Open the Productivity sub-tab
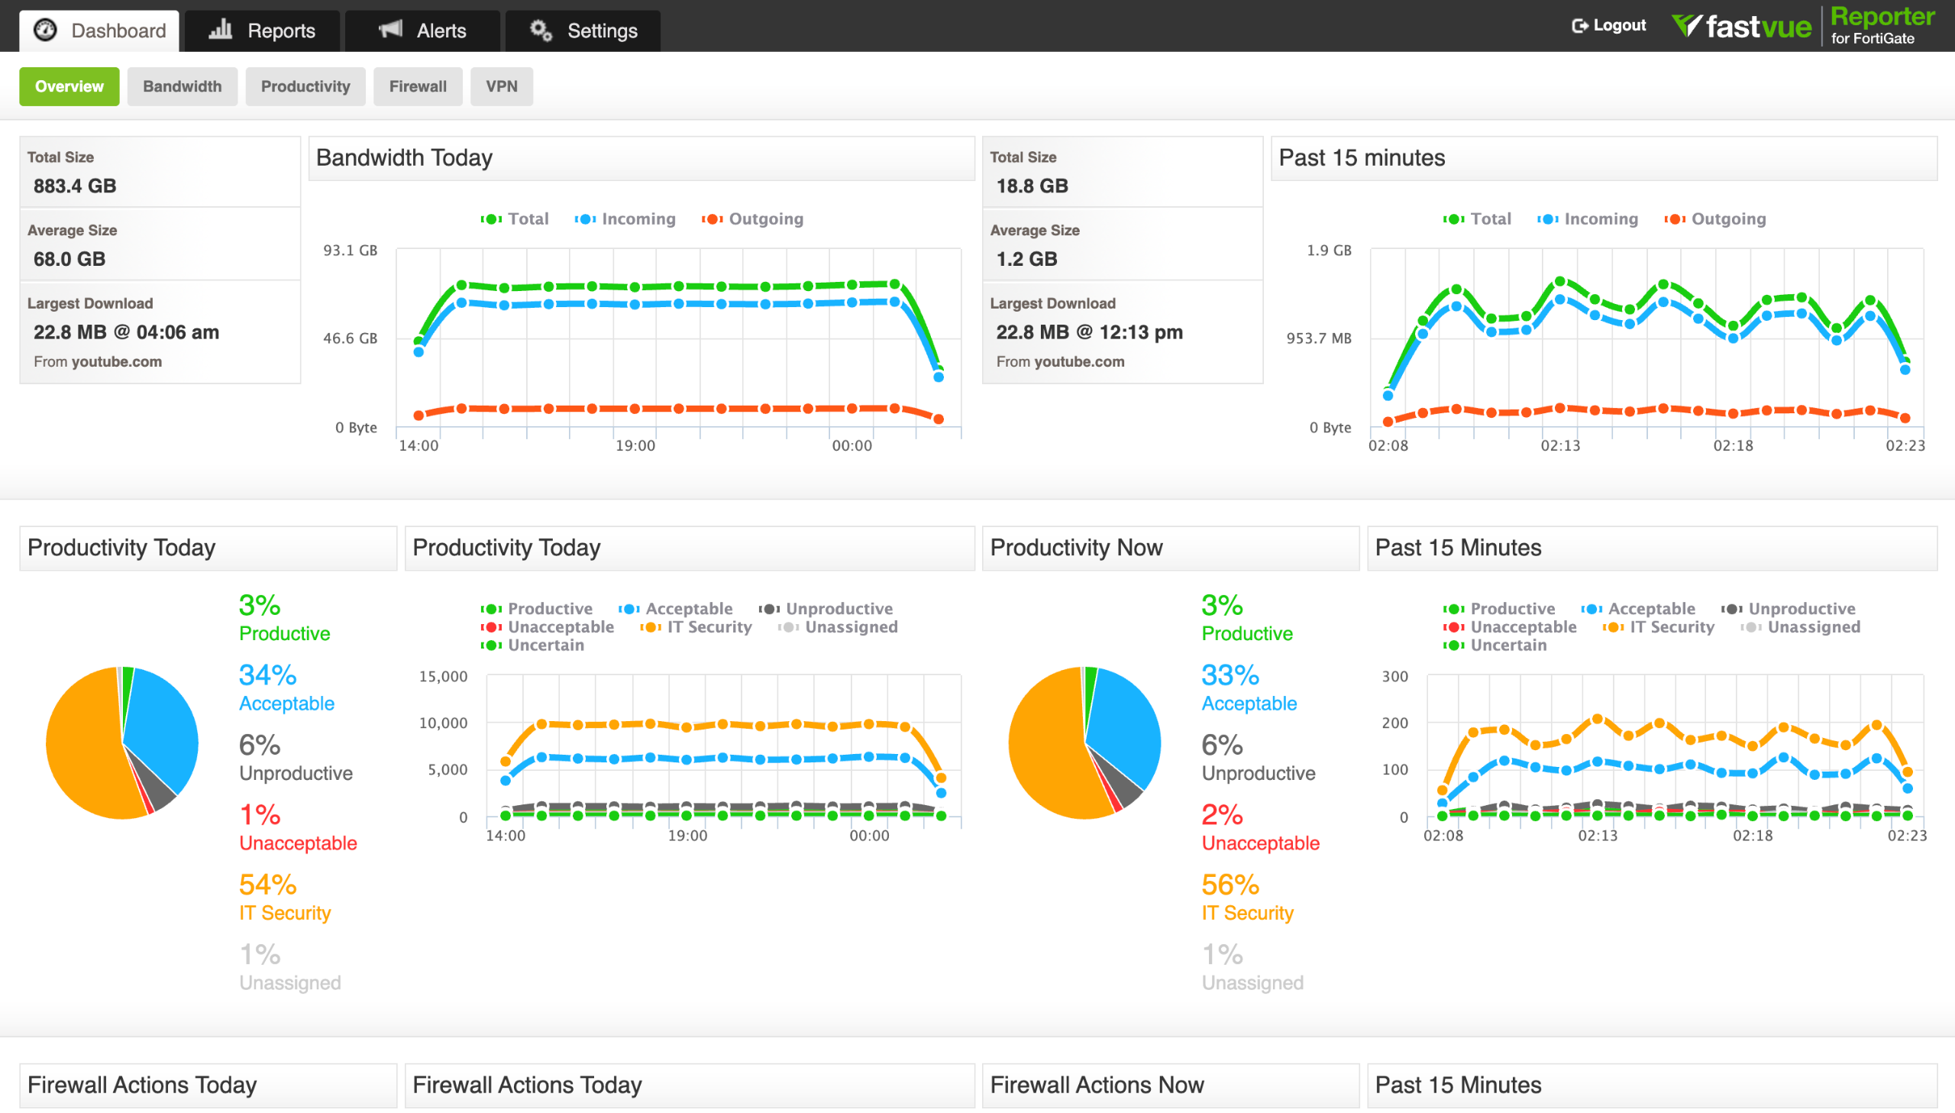The image size is (1955, 1113). click(305, 86)
